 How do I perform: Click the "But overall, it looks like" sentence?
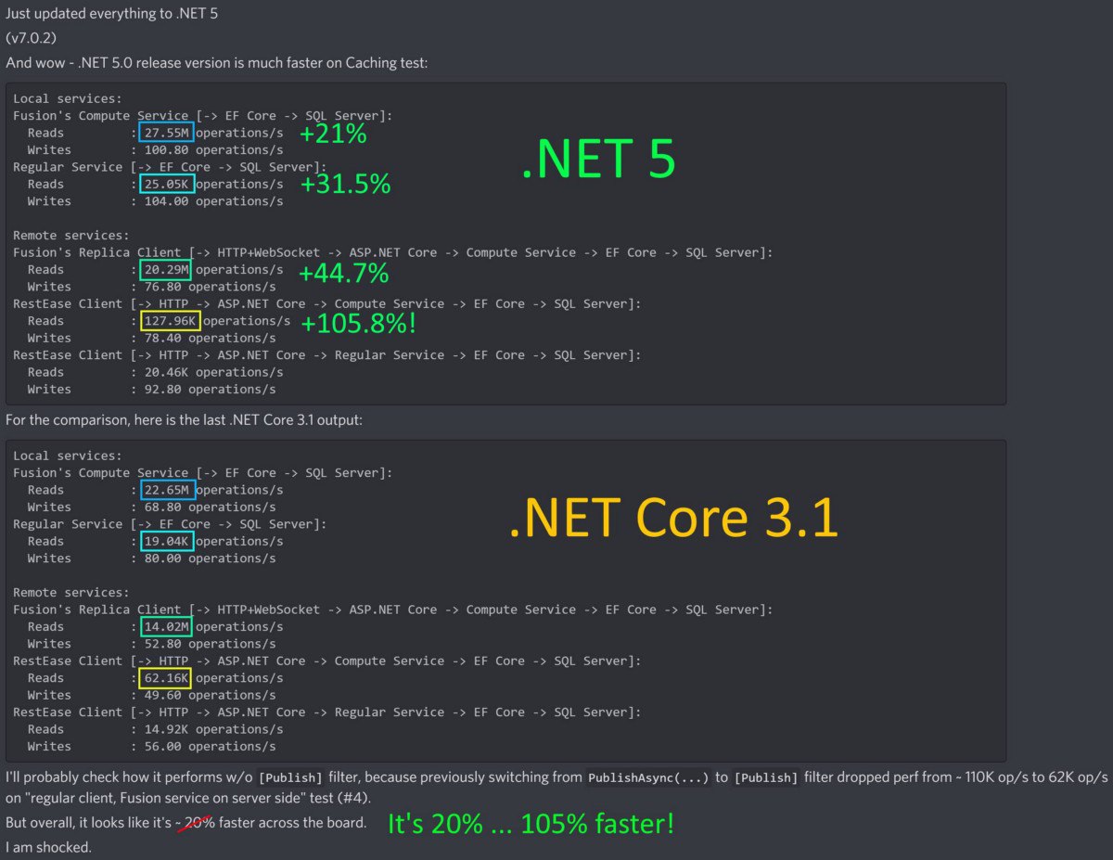[x=185, y=822]
